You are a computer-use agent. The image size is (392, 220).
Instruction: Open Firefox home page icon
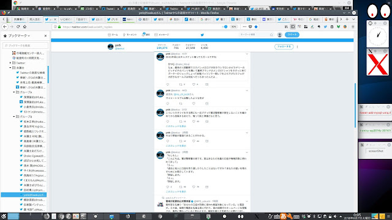pyautogui.click(x=24, y=27)
